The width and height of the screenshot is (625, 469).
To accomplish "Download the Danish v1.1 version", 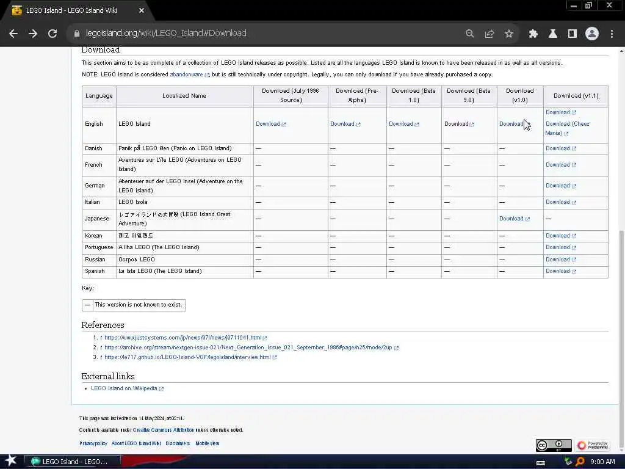I will [561, 148].
